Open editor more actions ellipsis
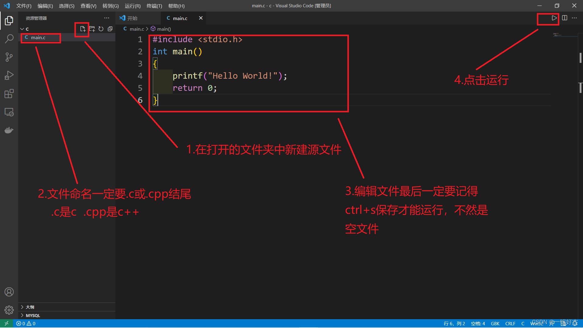 click(x=574, y=18)
